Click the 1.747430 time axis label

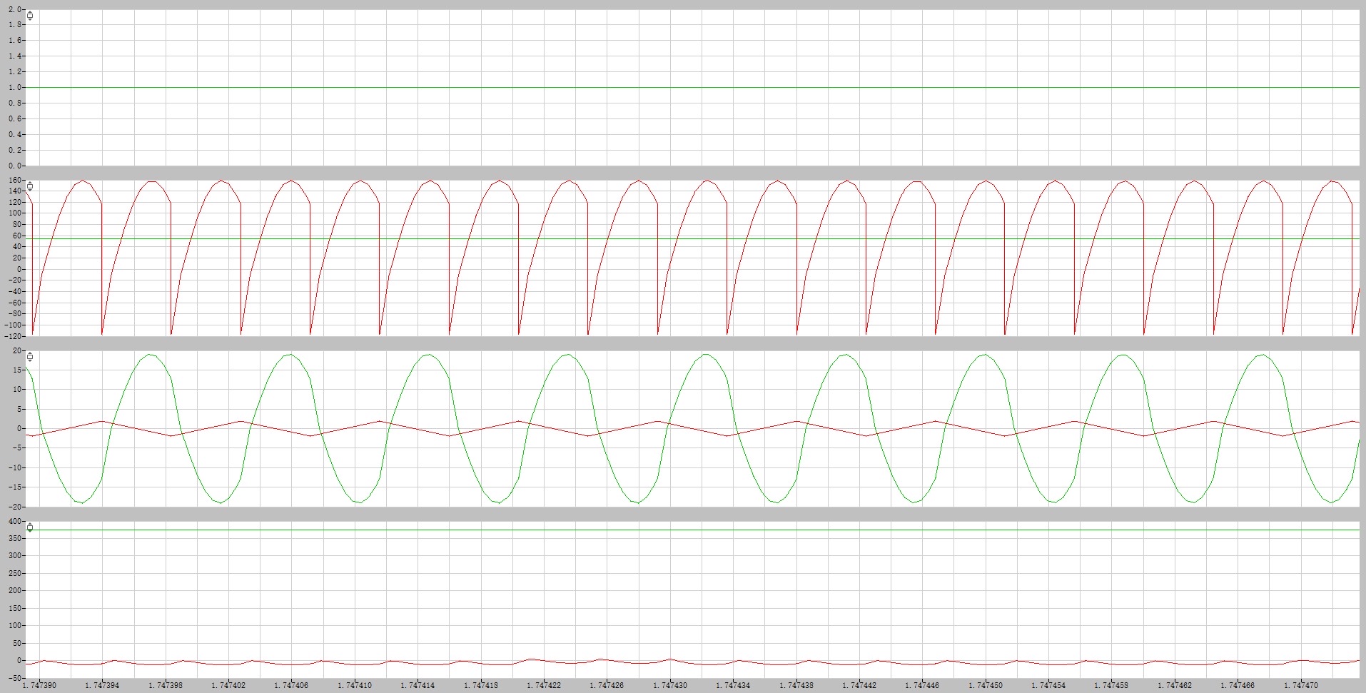coord(670,686)
